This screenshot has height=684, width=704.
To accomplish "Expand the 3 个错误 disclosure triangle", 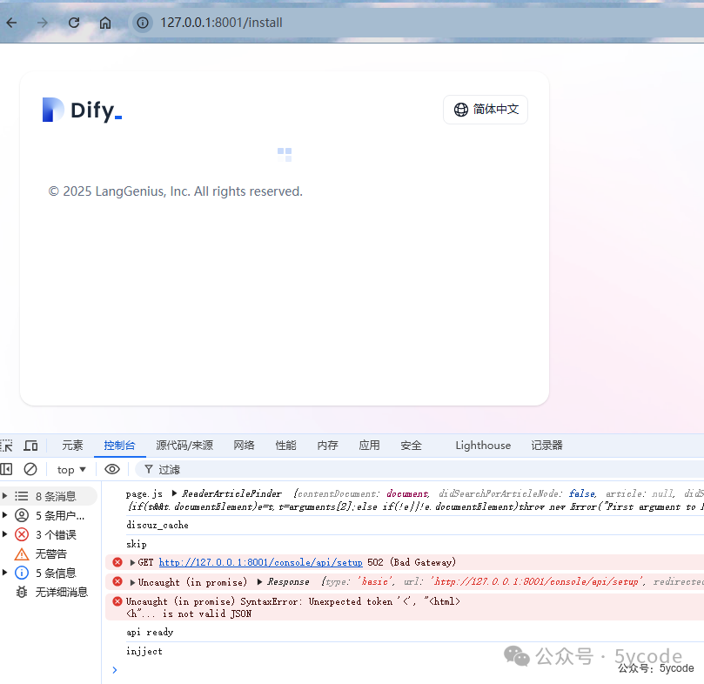I will [7, 534].
